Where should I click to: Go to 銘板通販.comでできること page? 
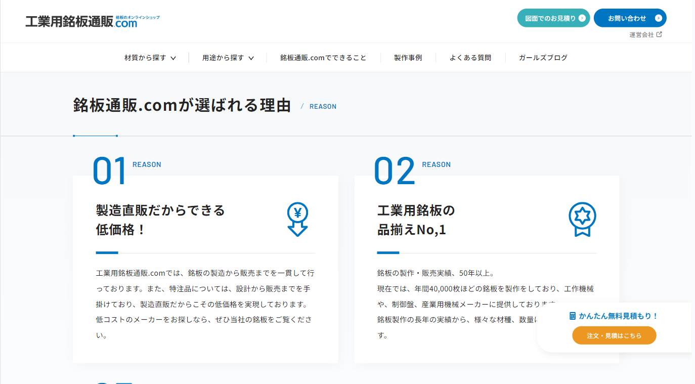pyautogui.click(x=323, y=58)
